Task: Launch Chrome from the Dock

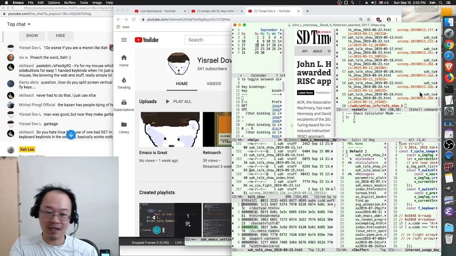Action: pyautogui.click(x=449, y=45)
